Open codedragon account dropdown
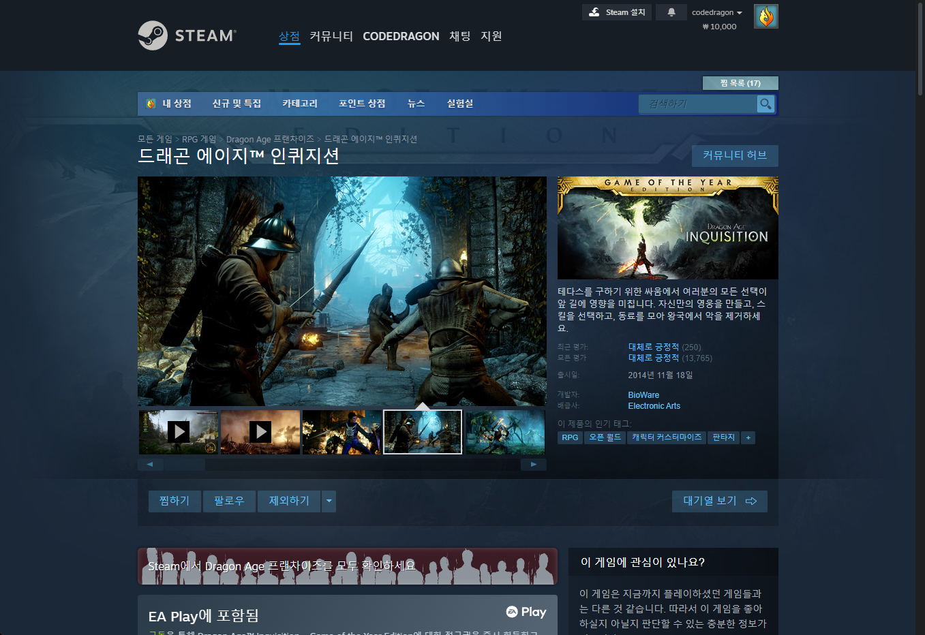925x635 pixels. pyautogui.click(x=716, y=12)
